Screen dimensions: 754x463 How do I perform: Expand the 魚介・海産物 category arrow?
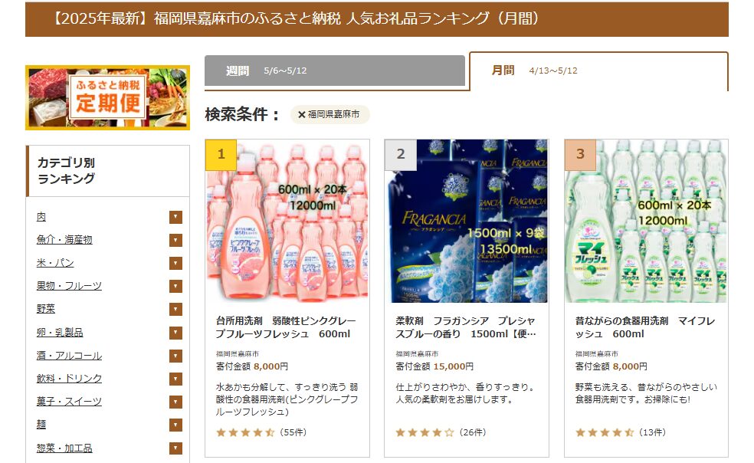(x=175, y=240)
